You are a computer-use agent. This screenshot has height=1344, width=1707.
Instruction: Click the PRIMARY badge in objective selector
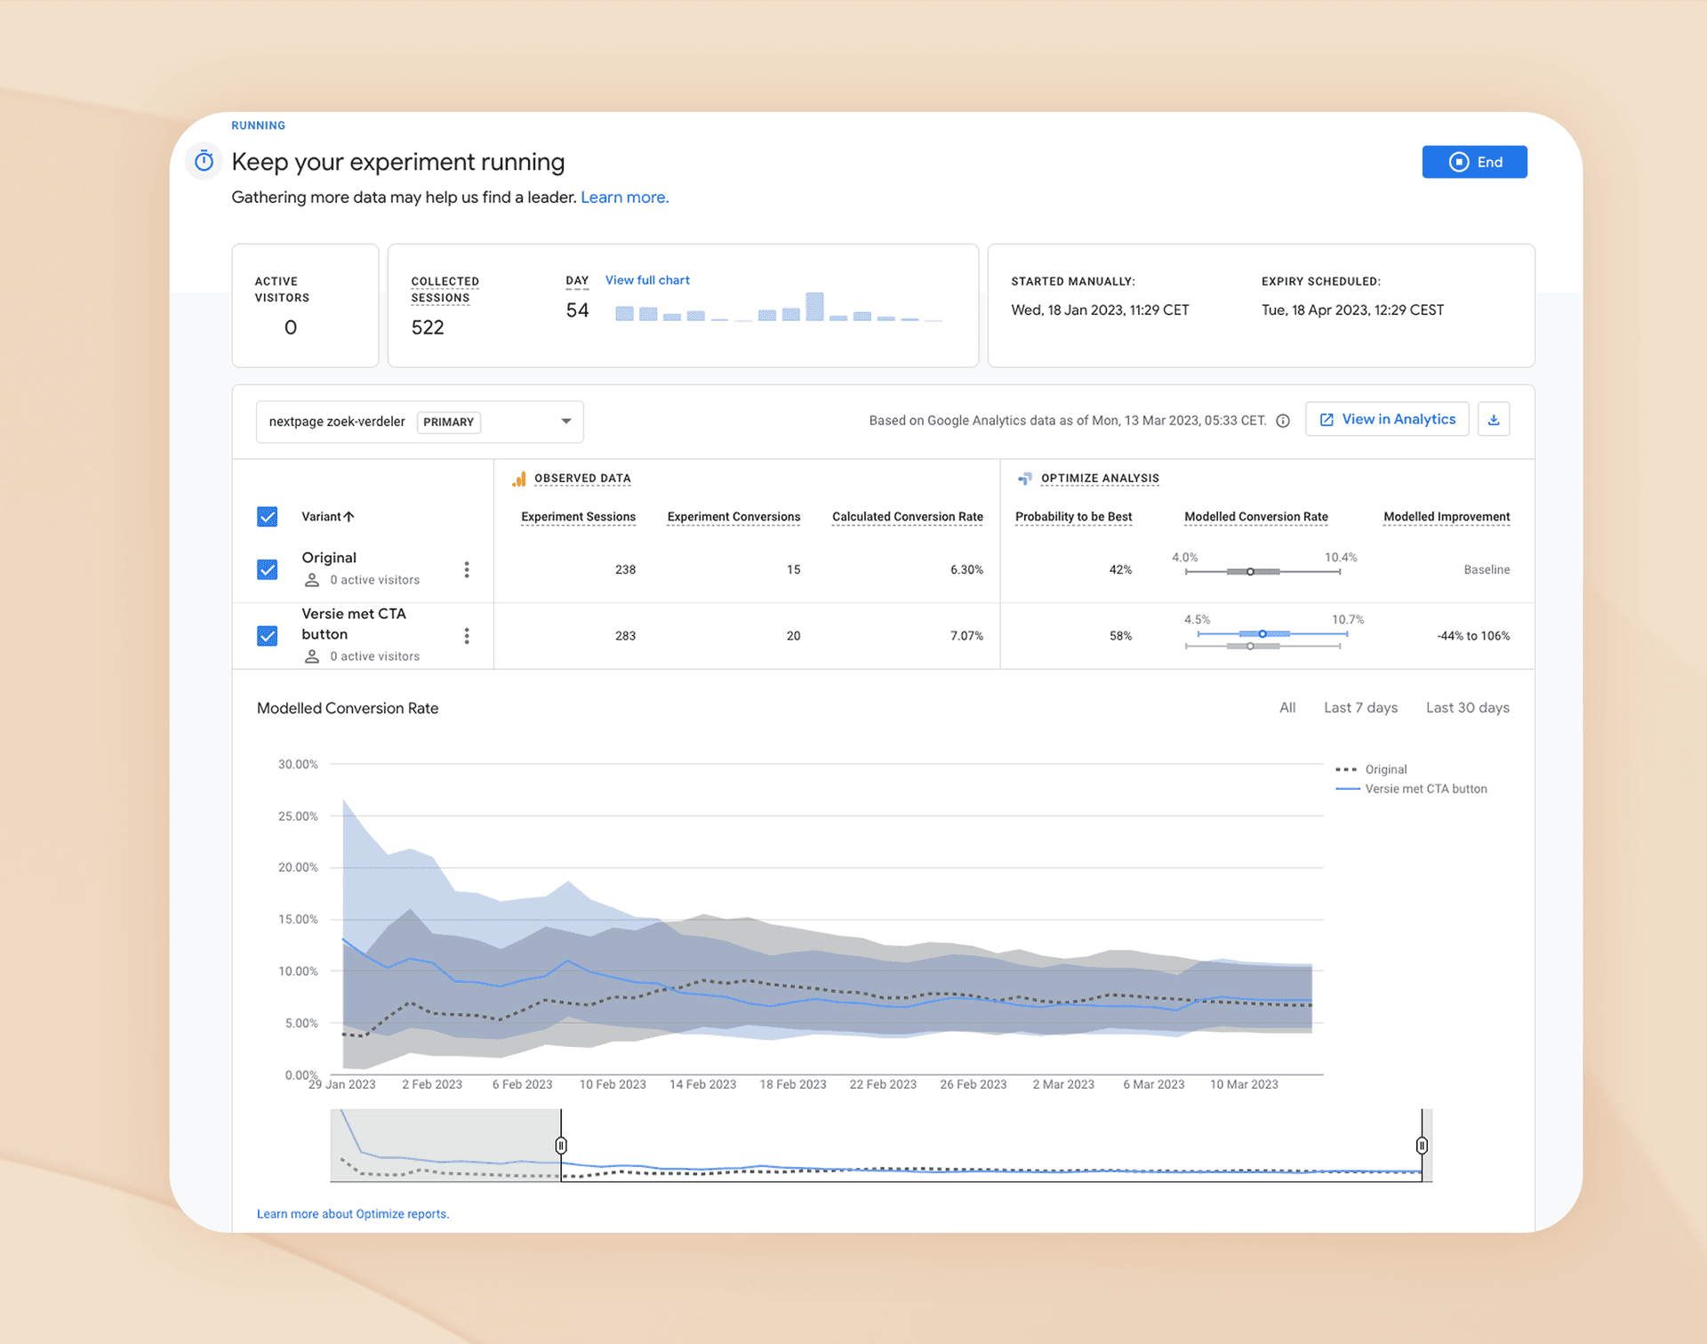(448, 422)
